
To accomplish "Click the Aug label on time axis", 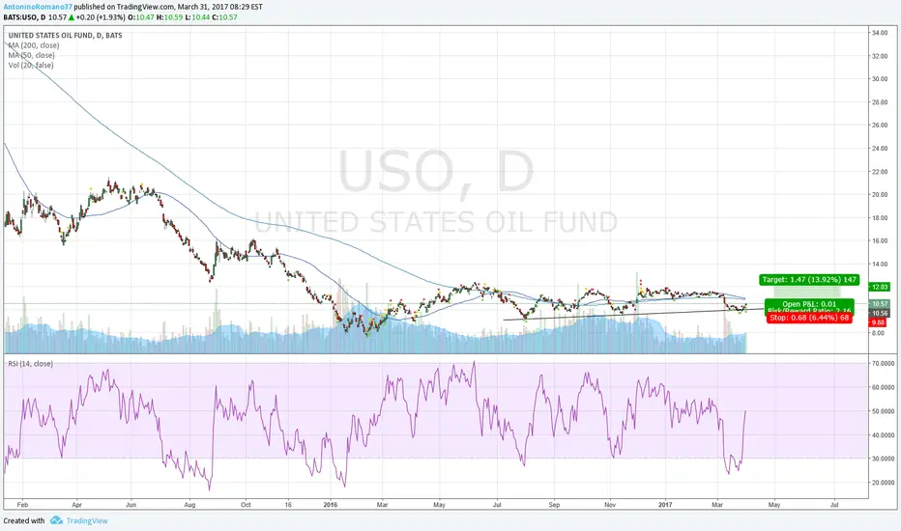I will [x=189, y=505].
